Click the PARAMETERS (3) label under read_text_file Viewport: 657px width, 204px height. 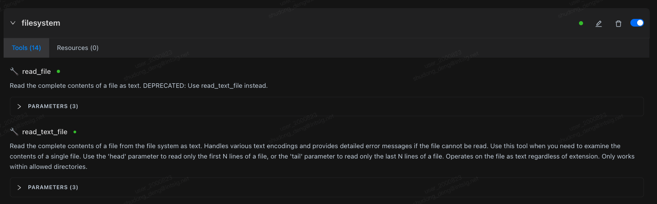pos(53,187)
